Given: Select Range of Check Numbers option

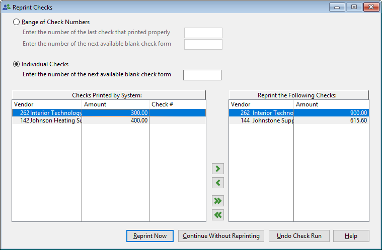Looking at the screenshot, I should [x=17, y=22].
